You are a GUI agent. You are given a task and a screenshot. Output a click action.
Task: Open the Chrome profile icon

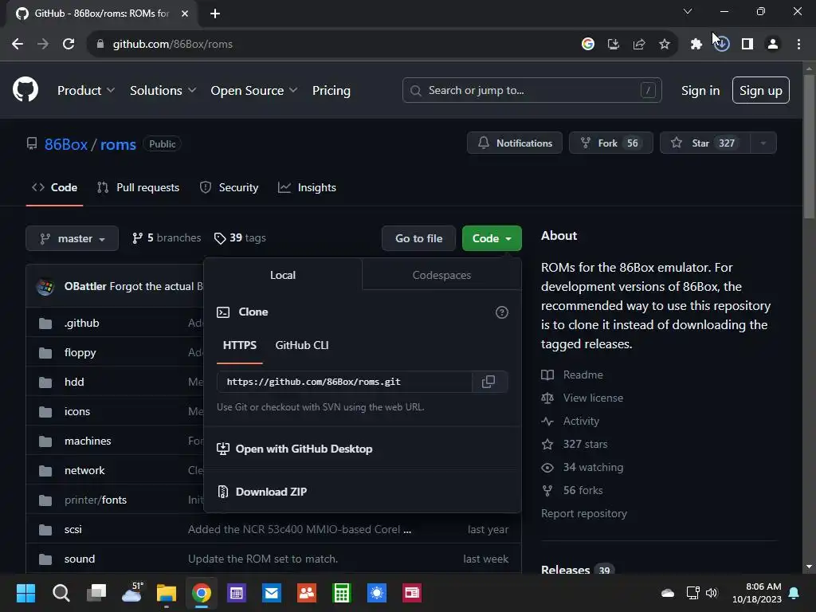[x=773, y=45]
